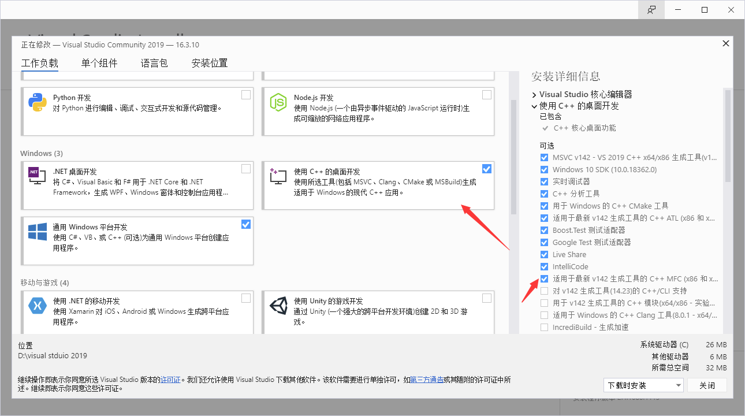Enable C++ Clang tools for Windows
Viewport: 745px width, 416px height.
click(544, 315)
